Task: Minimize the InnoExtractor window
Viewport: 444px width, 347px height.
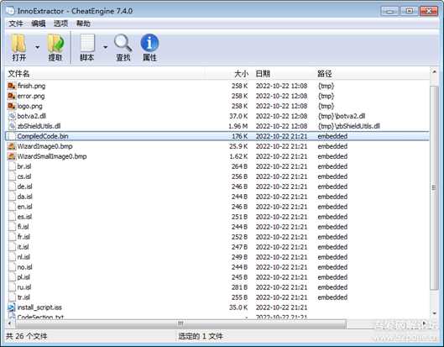Action: point(390,11)
